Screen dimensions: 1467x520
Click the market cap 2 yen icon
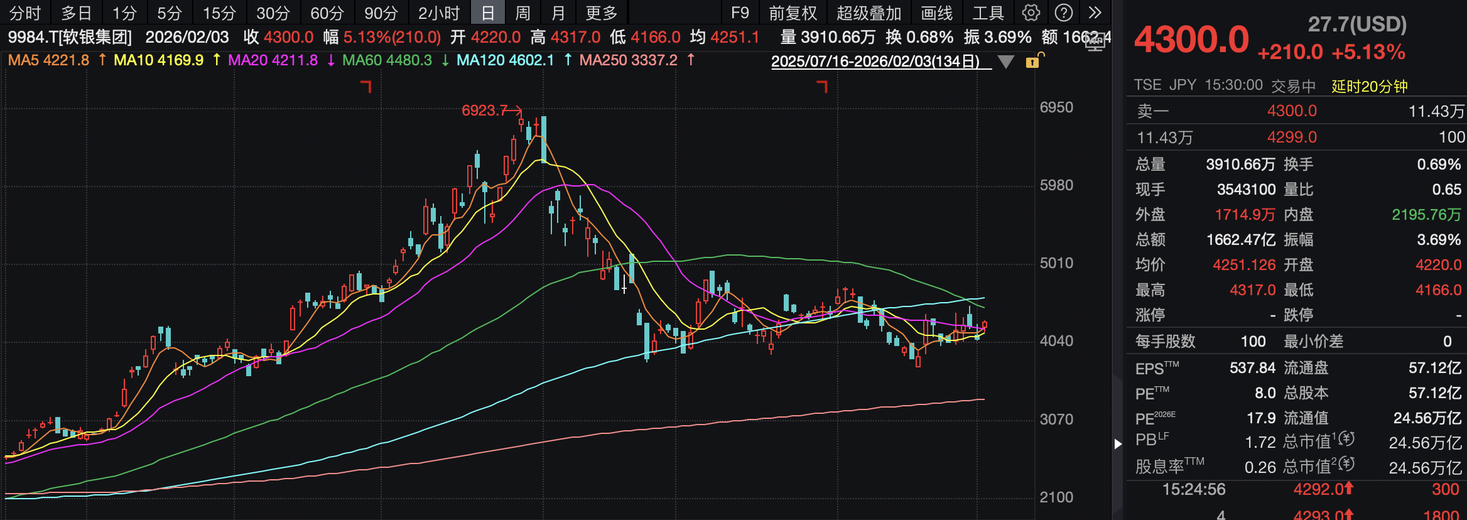point(1346,464)
